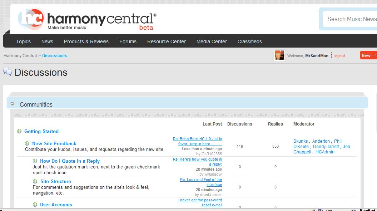Click the Discussions speech bubble icon

(8, 72)
